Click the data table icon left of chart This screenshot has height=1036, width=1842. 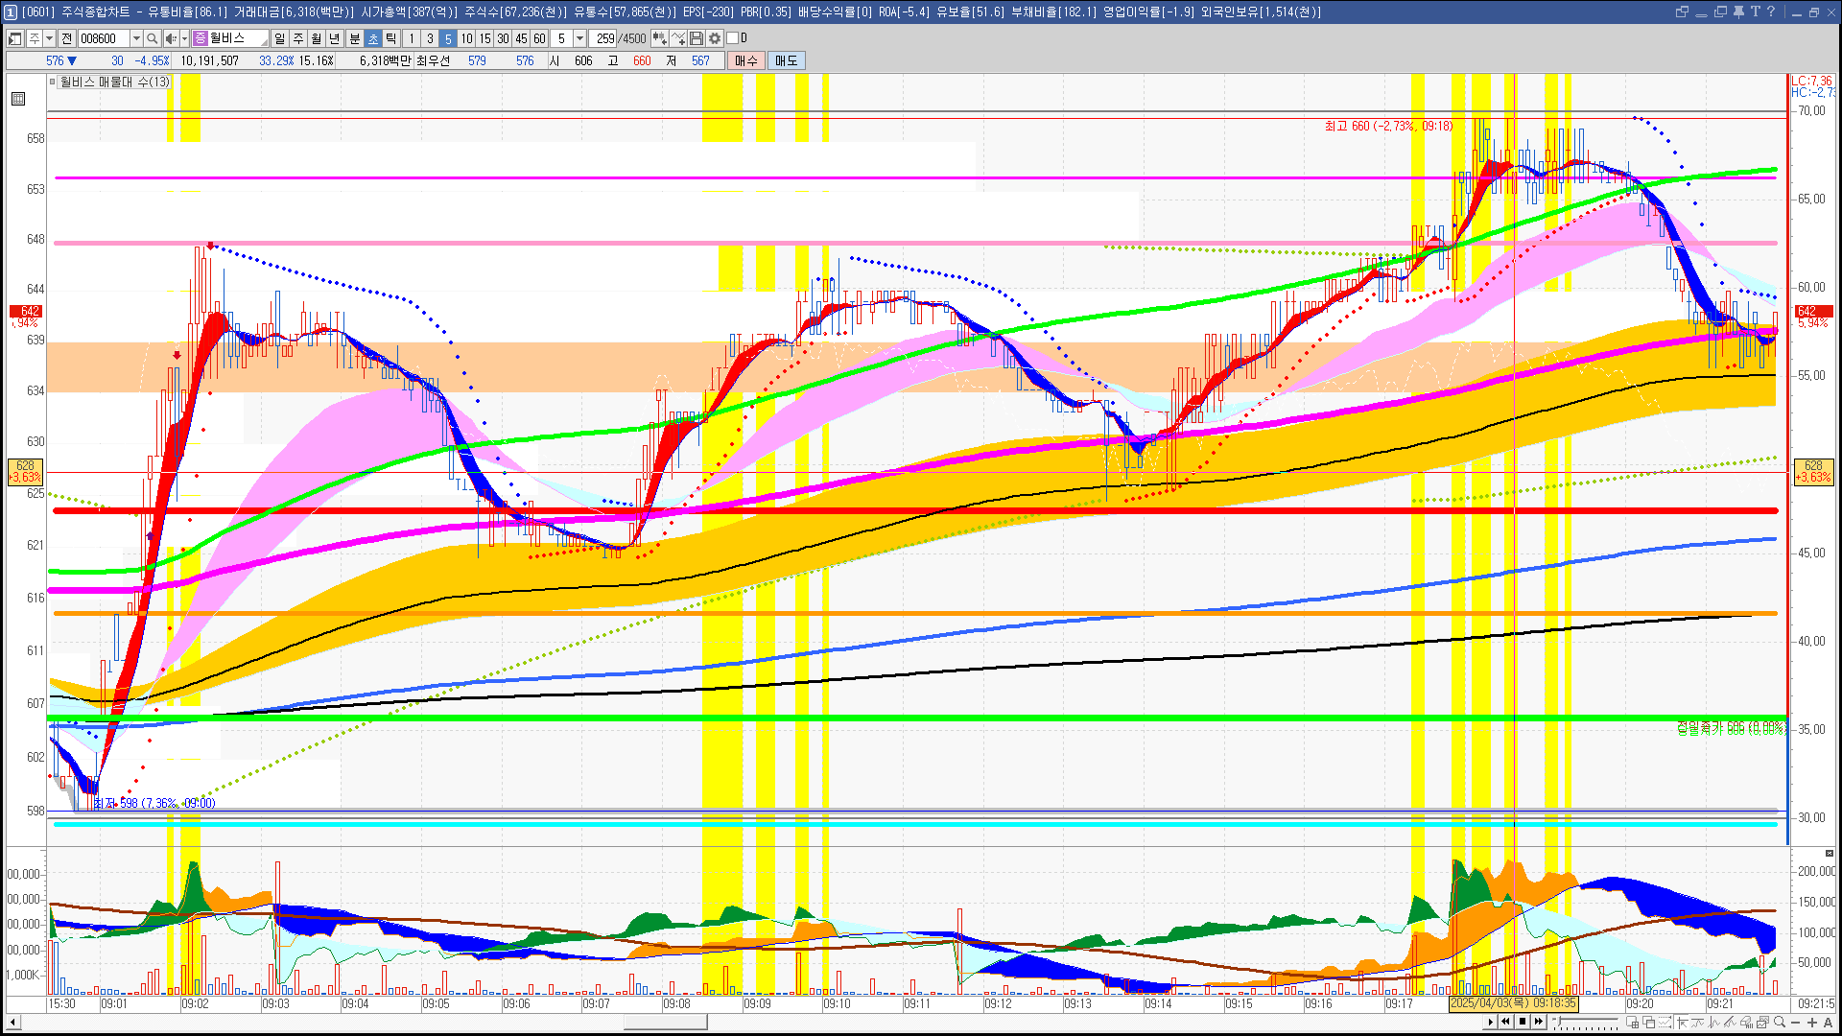18,99
